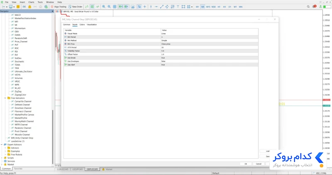Image resolution: width=332 pixels, height=175 pixels.
Task: Click the search magnifier icon
Action: point(308,7)
